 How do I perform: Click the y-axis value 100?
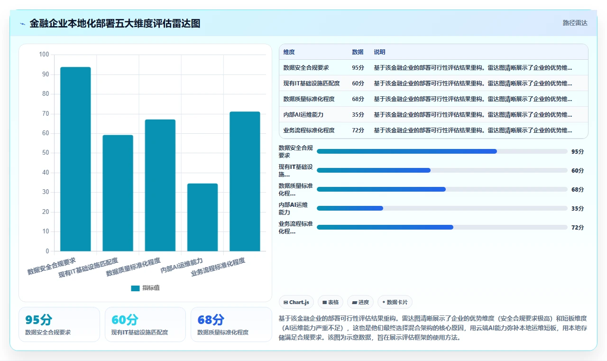tap(44, 55)
